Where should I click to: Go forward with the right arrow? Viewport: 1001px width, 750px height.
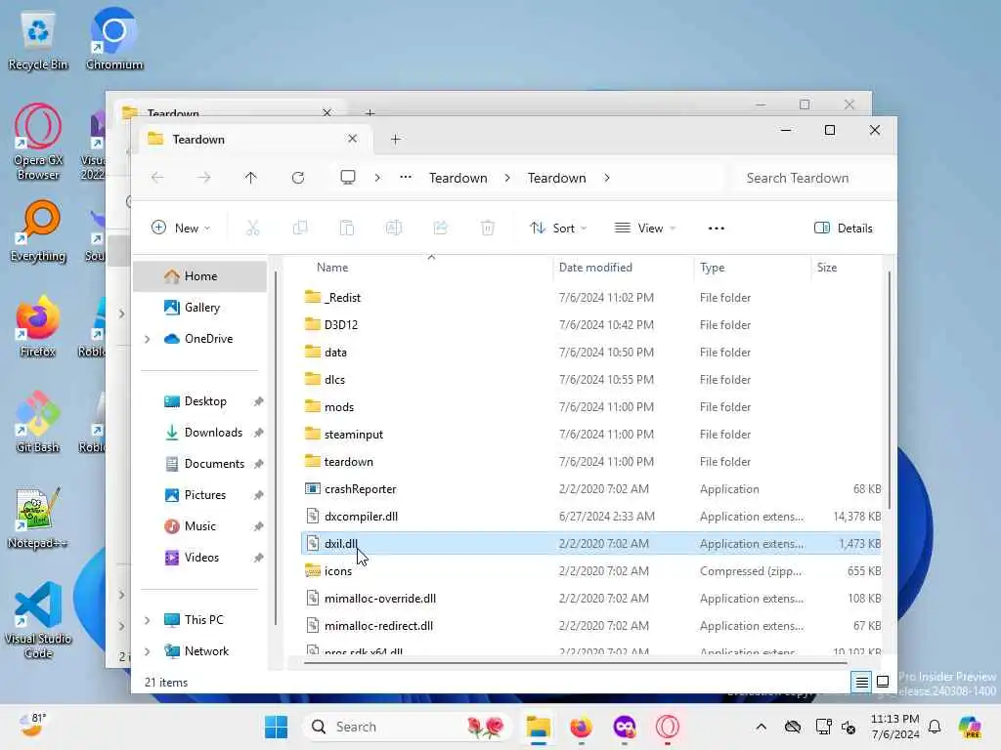pos(204,178)
